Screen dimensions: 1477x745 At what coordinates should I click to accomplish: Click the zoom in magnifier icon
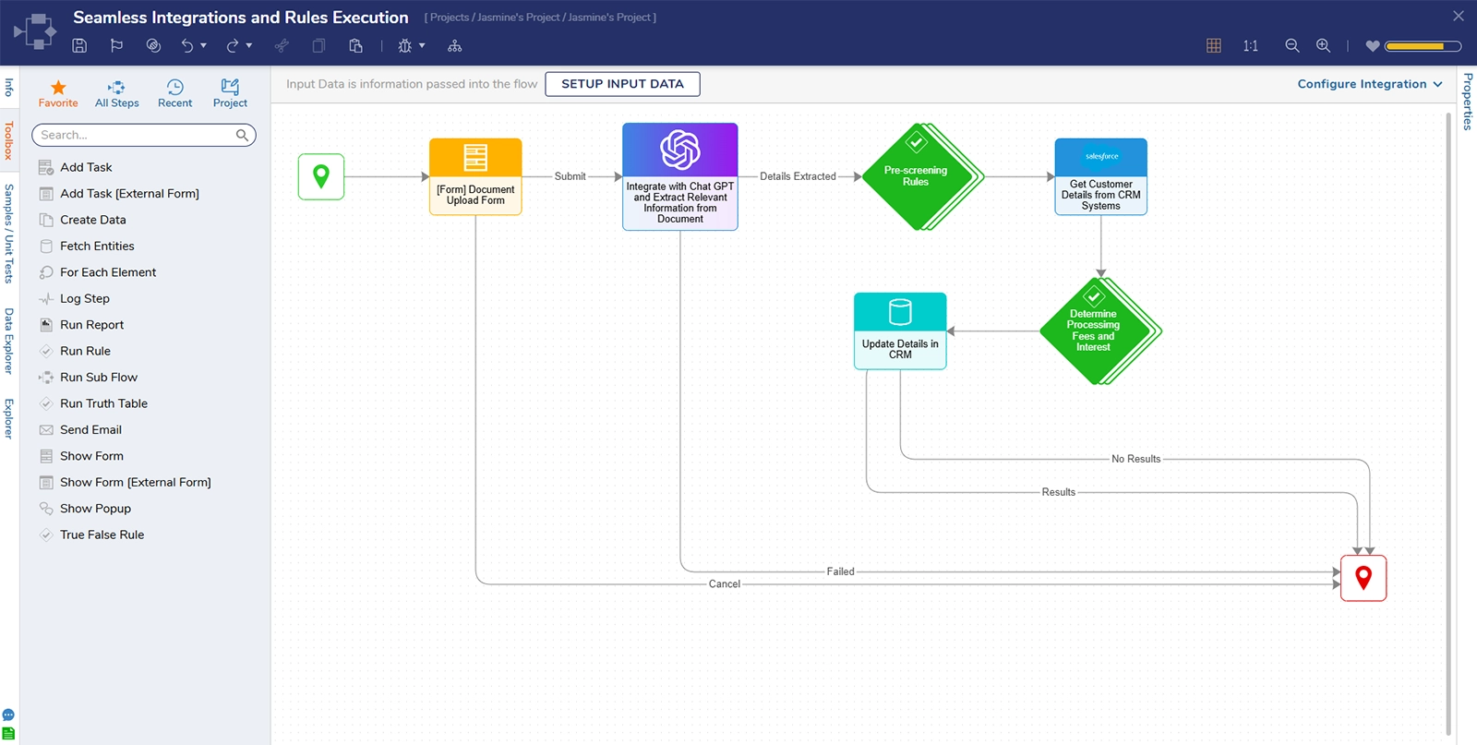point(1323,46)
